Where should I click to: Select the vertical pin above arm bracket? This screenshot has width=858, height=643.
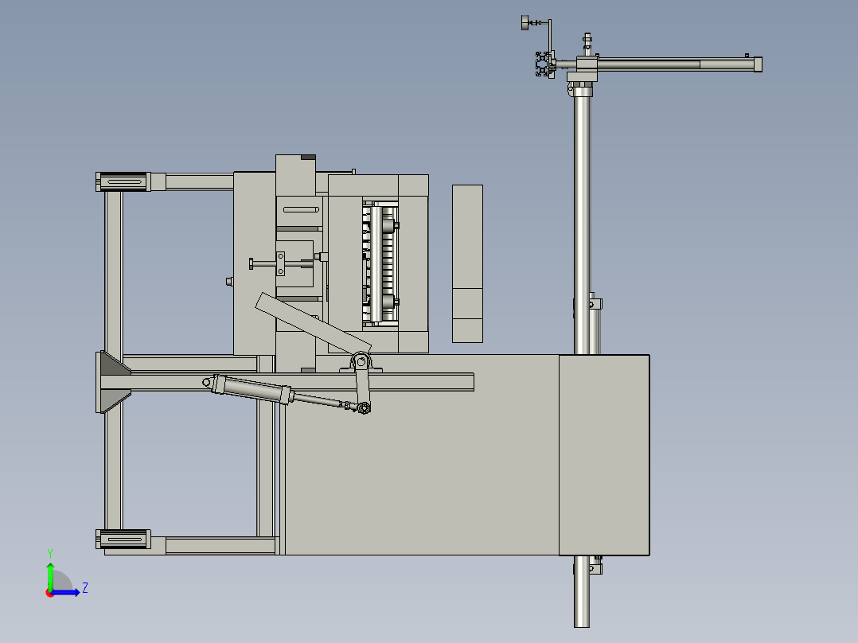[x=587, y=45]
